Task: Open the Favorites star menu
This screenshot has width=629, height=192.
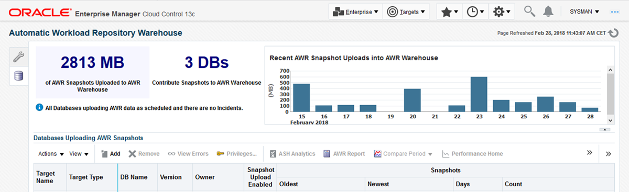Action: pyautogui.click(x=449, y=12)
